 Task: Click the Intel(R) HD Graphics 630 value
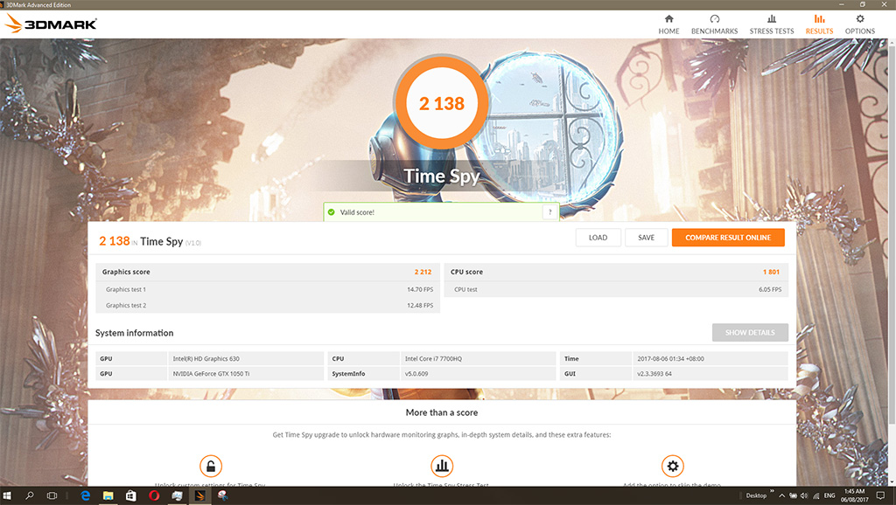tap(206, 359)
